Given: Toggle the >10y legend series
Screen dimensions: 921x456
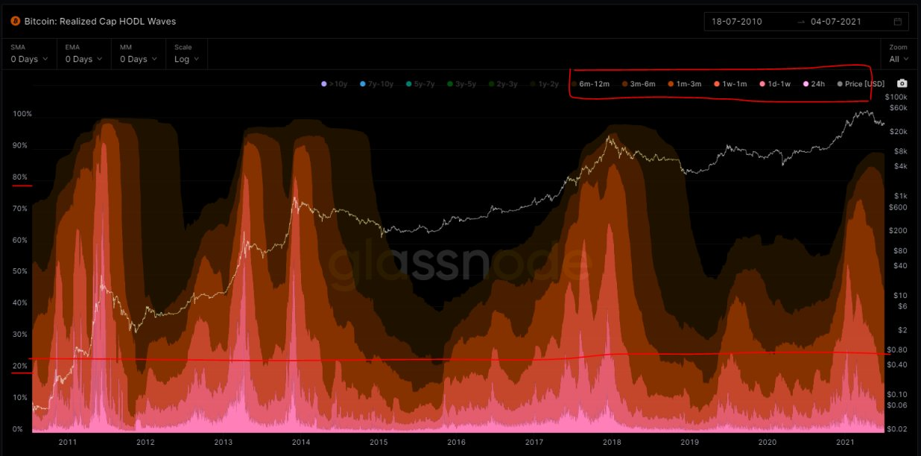Looking at the screenshot, I should [x=334, y=84].
